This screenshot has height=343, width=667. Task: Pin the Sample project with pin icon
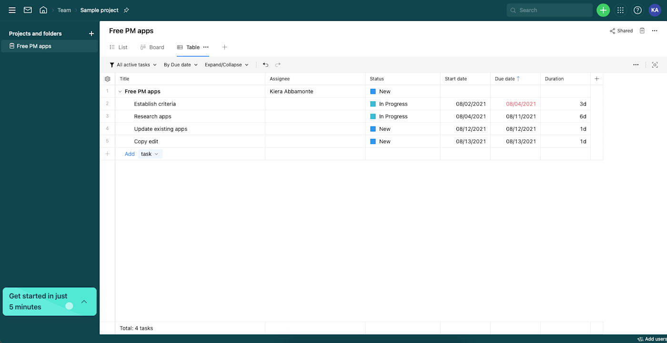point(126,10)
